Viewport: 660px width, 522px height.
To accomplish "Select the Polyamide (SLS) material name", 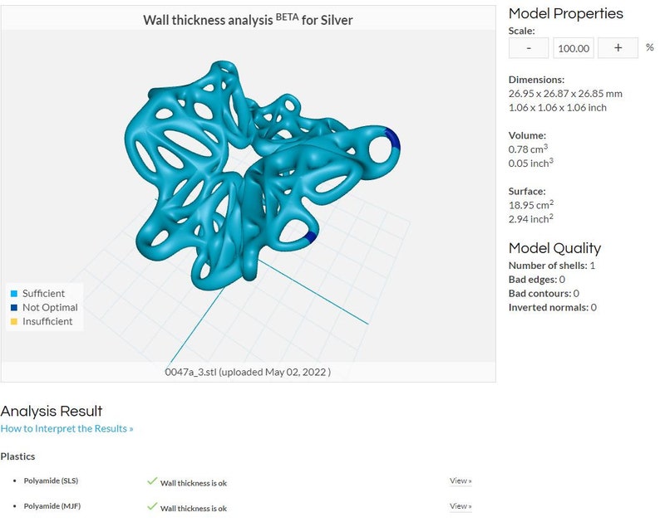I will coord(51,481).
